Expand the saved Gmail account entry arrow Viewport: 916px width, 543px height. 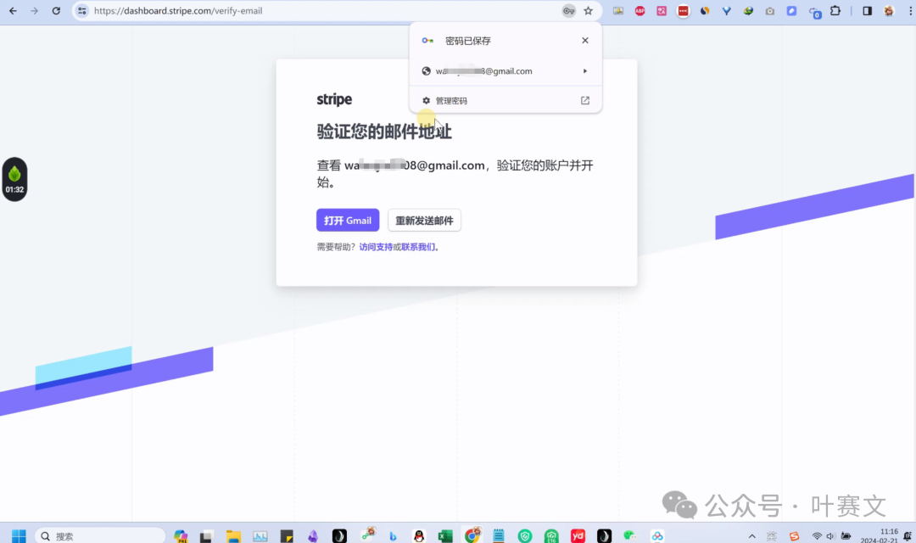tap(585, 71)
